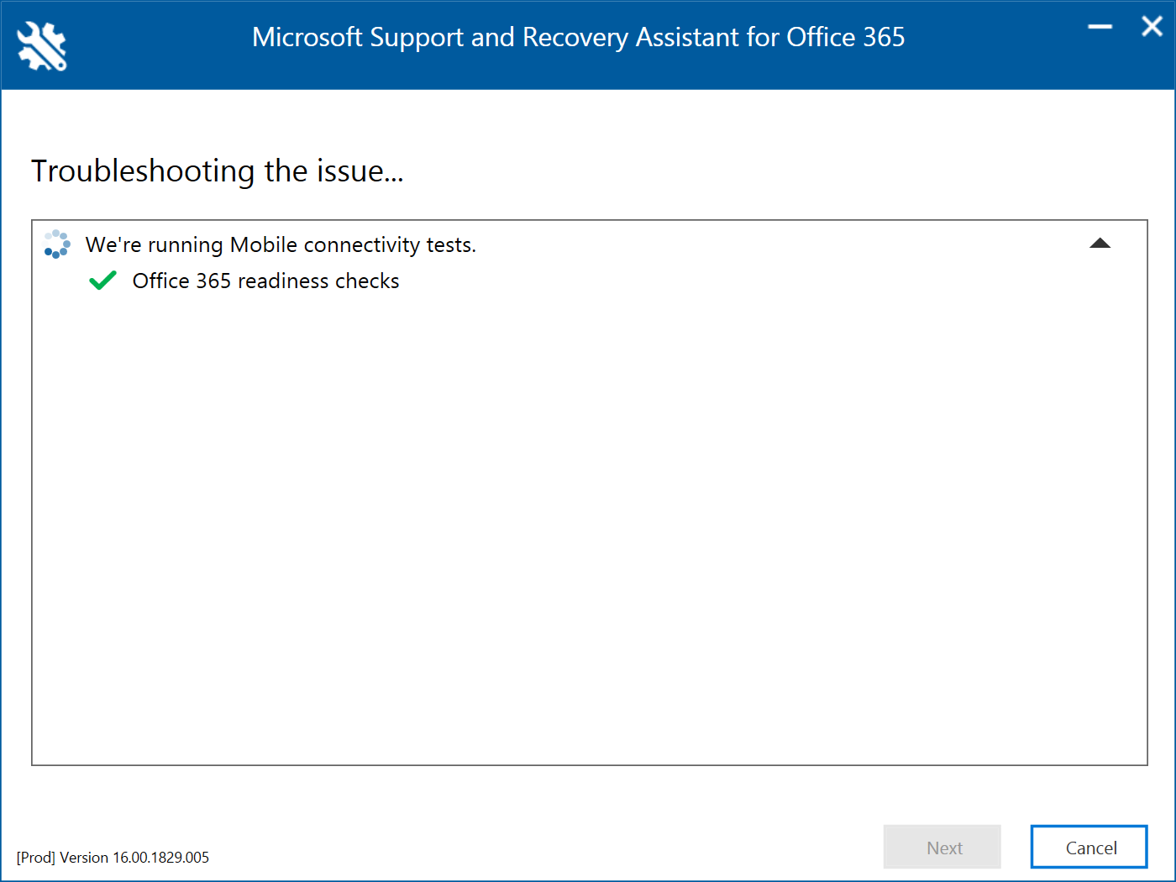Screen dimensions: 1176x882
Task: Click the [Prod] label at bottom left
Action: point(36,858)
